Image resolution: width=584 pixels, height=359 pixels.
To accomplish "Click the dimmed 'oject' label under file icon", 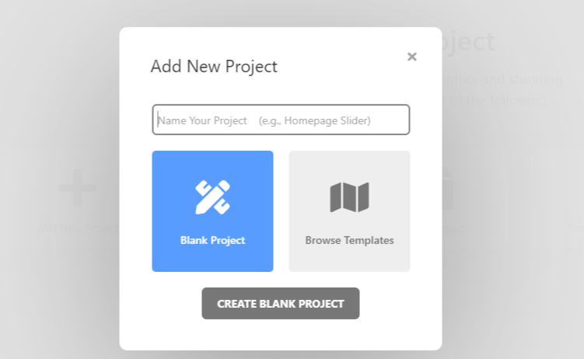I will coord(454,228).
